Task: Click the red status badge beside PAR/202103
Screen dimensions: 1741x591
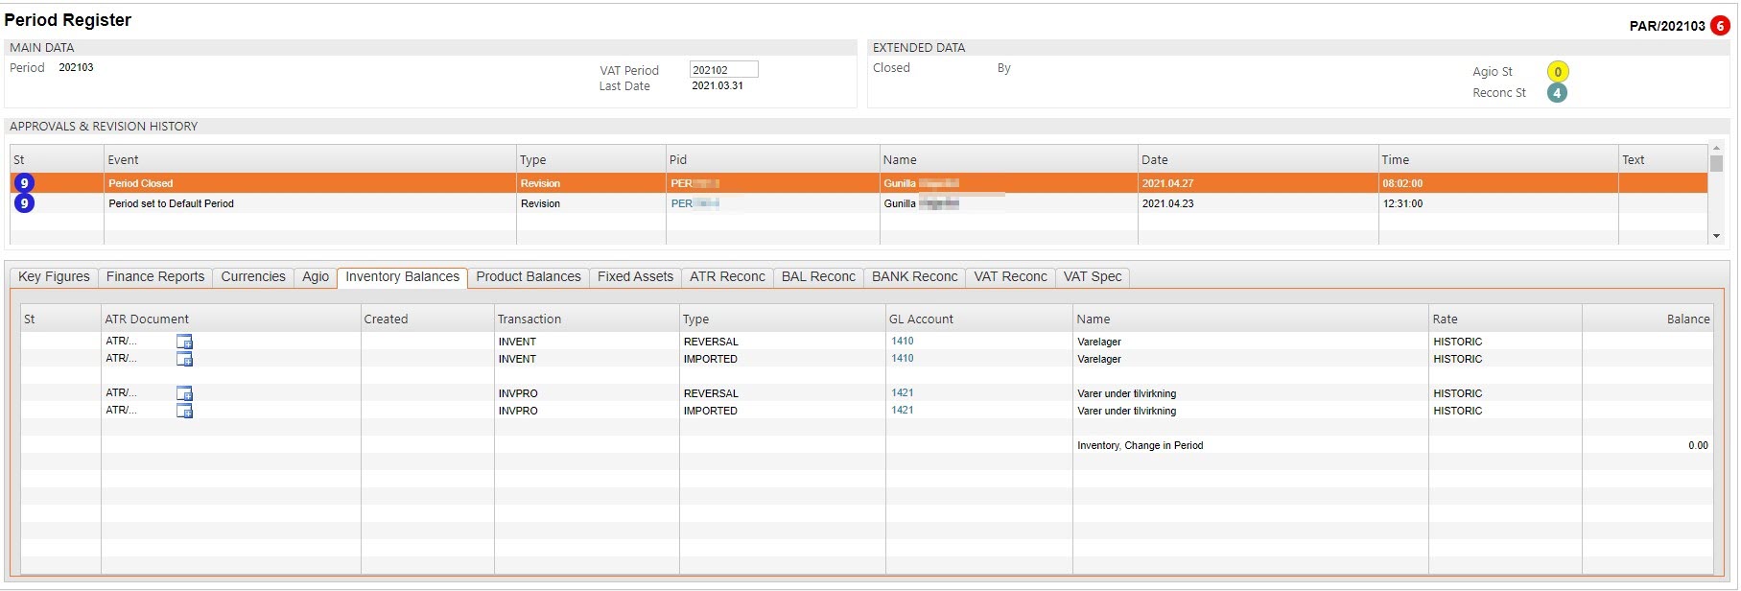Action: [1720, 26]
